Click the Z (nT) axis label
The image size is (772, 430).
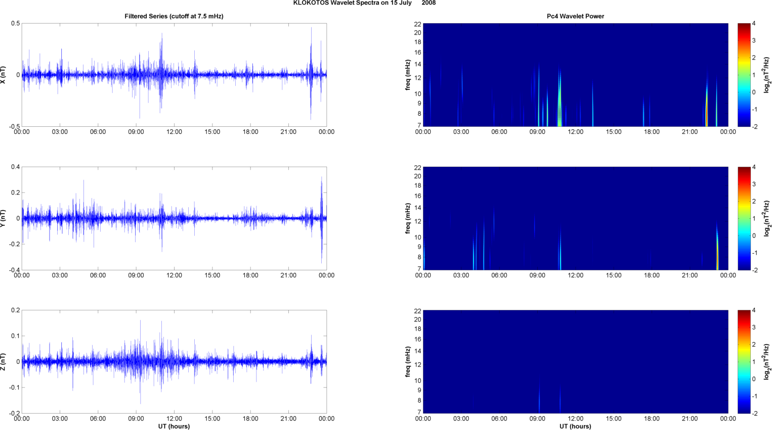[x=3, y=362]
